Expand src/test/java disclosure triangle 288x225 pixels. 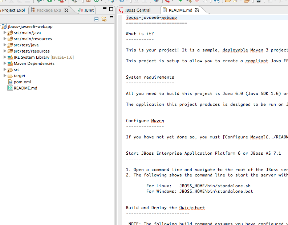[x=5, y=45]
